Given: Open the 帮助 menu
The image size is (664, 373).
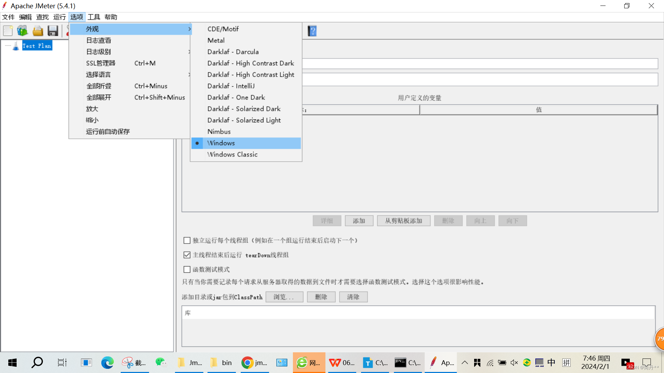Looking at the screenshot, I should tap(111, 17).
